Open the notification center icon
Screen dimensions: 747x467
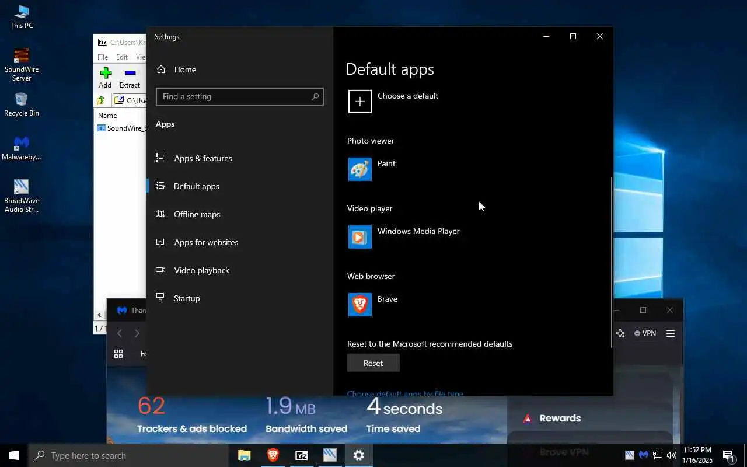tap(728, 455)
